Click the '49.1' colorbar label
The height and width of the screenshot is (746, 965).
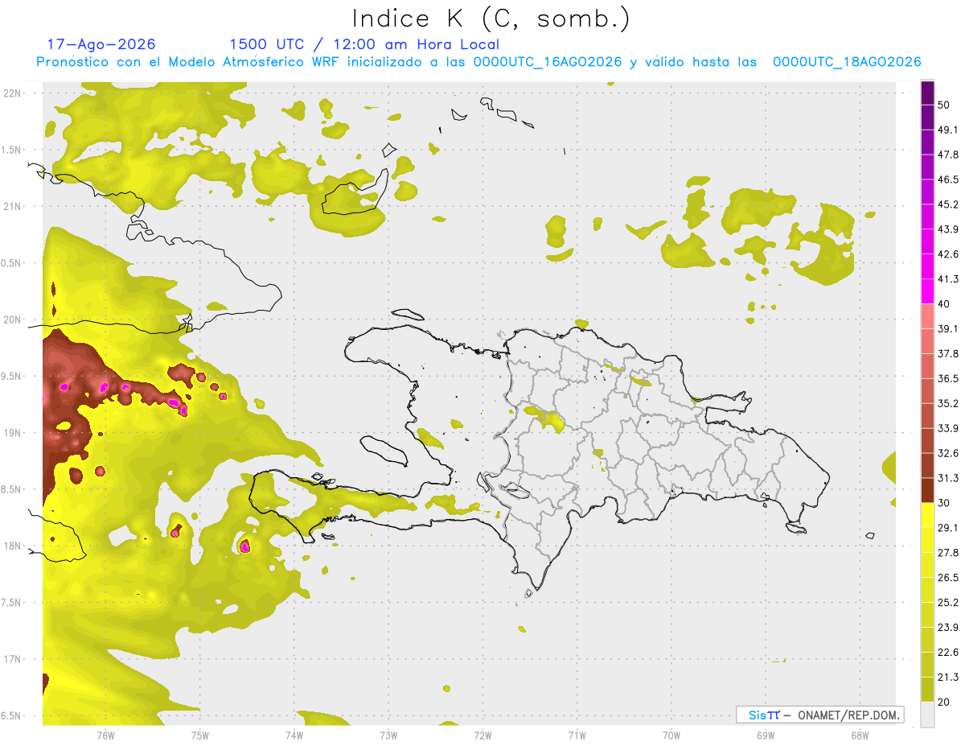point(948,130)
